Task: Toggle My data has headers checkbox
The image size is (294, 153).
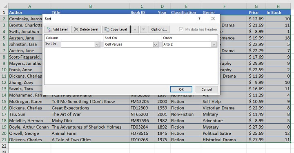Action: (181, 29)
